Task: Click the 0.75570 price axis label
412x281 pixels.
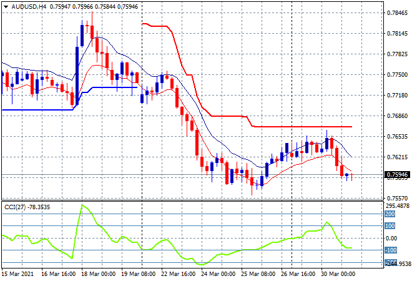Action: point(394,198)
